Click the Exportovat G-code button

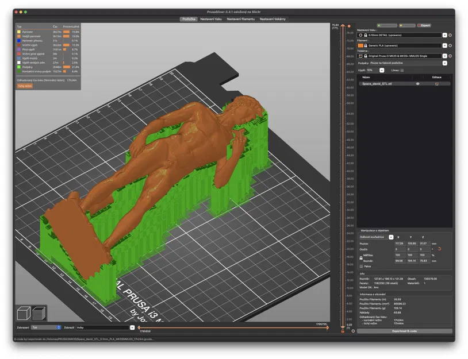(404, 331)
